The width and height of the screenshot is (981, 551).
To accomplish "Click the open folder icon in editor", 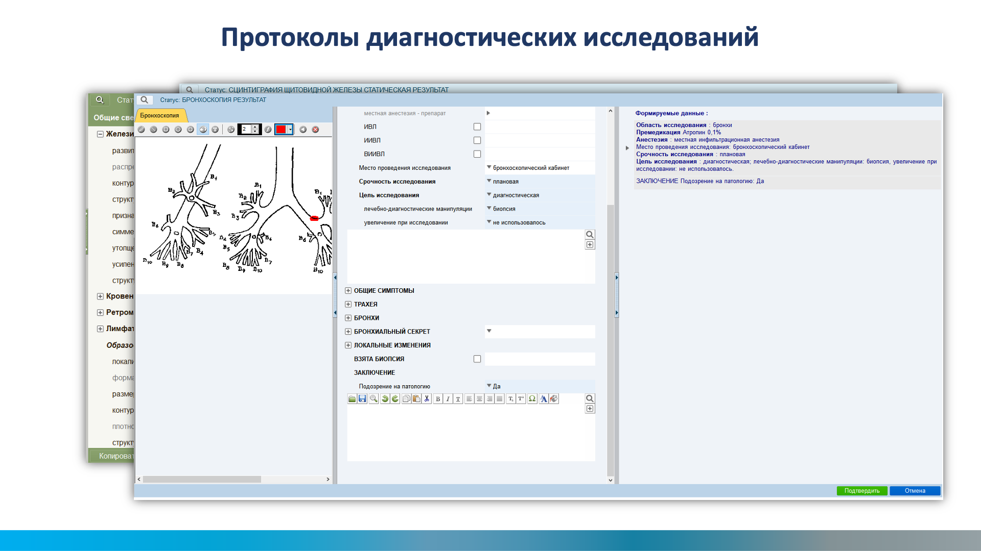I will tap(352, 399).
